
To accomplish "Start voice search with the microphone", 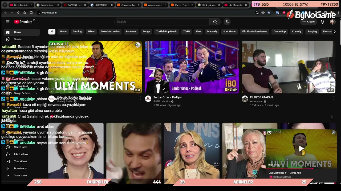I will coord(227,22).
